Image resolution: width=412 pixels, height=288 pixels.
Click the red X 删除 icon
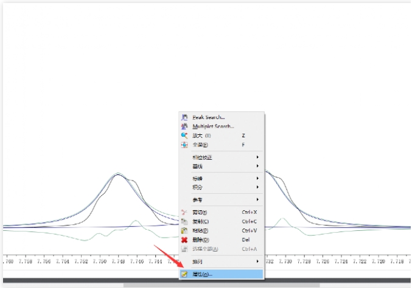tap(184, 240)
